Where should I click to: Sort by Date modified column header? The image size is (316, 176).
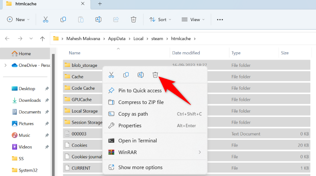point(186,53)
